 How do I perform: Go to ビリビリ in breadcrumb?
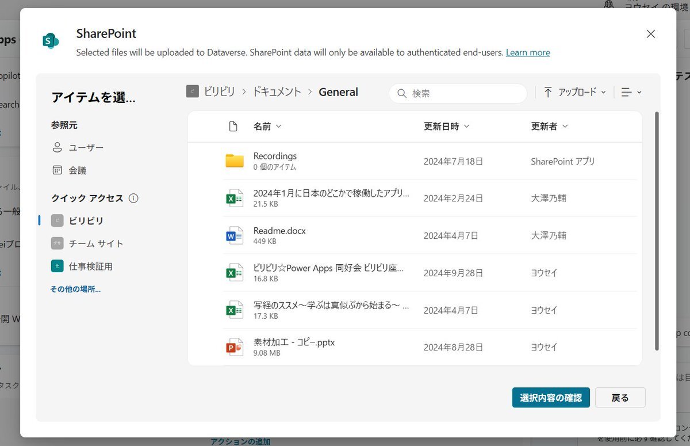pyautogui.click(x=220, y=92)
